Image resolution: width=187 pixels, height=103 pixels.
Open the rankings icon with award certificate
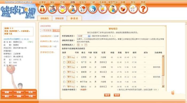[103, 9]
